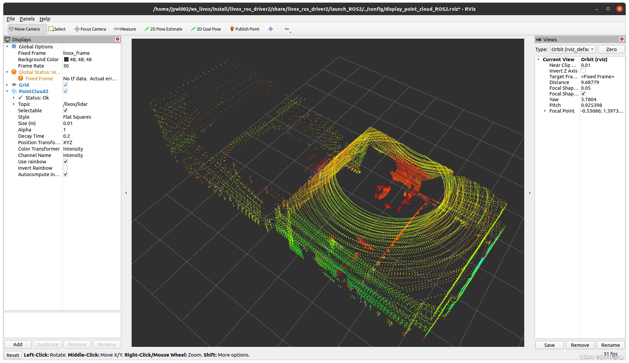Image resolution: width=629 pixels, height=363 pixels.
Task: Click the Background Color swatch
Action: (66, 59)
